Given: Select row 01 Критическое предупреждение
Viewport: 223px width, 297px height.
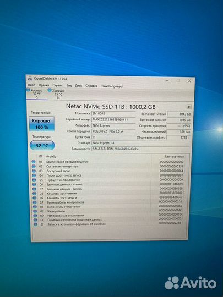Looking at the screenshot, I should click(108, 162).
